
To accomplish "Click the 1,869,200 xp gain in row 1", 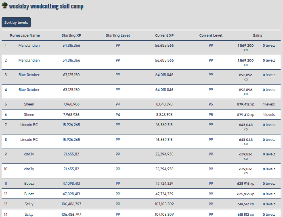I will (245, 48).
